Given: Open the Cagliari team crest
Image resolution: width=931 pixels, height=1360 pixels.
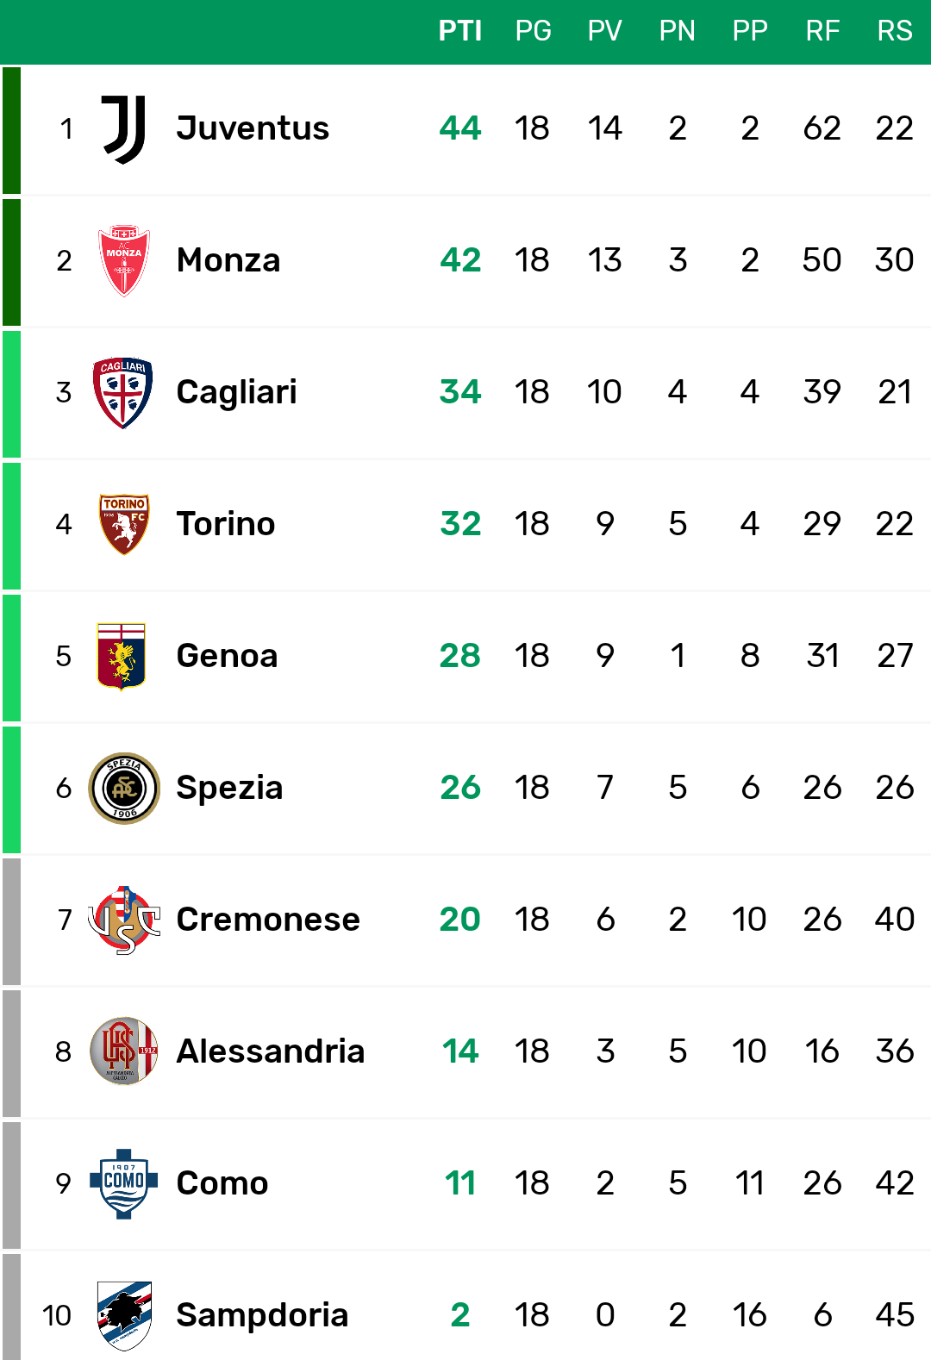Looking at the screenshot, I should (x=123, y=393).
